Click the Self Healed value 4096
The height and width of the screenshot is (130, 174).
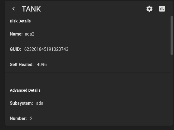pyautogui.click(x=42, y=65)
